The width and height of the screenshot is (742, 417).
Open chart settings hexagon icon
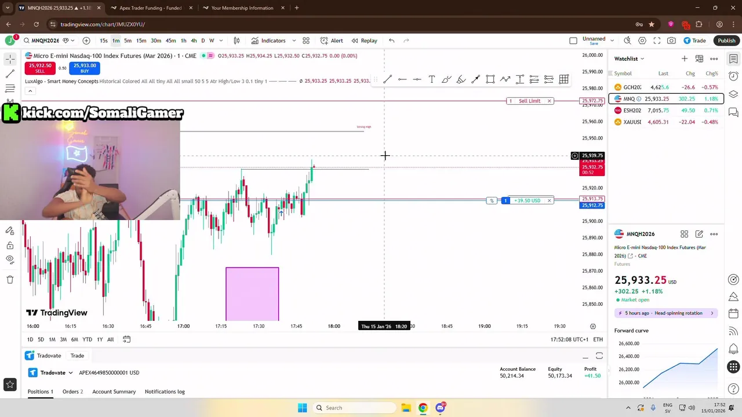point(642,41)
